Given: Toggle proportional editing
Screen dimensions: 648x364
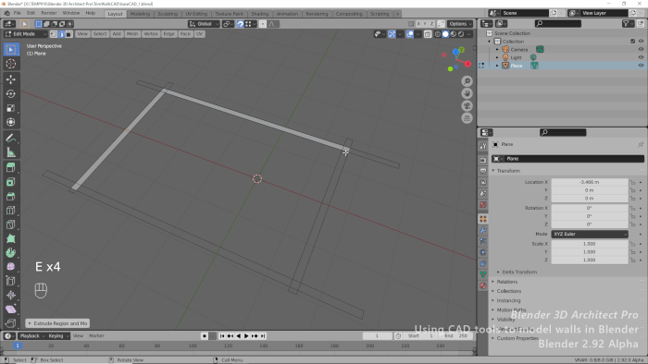Looking at the screenshot, I should tap(263, 24).
